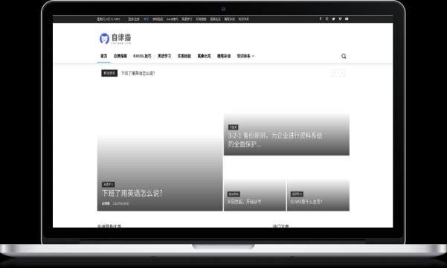Click the category tag above GLWS是什么意思?
This screenshot has width=447, height=268.
(x=297, y=194)
